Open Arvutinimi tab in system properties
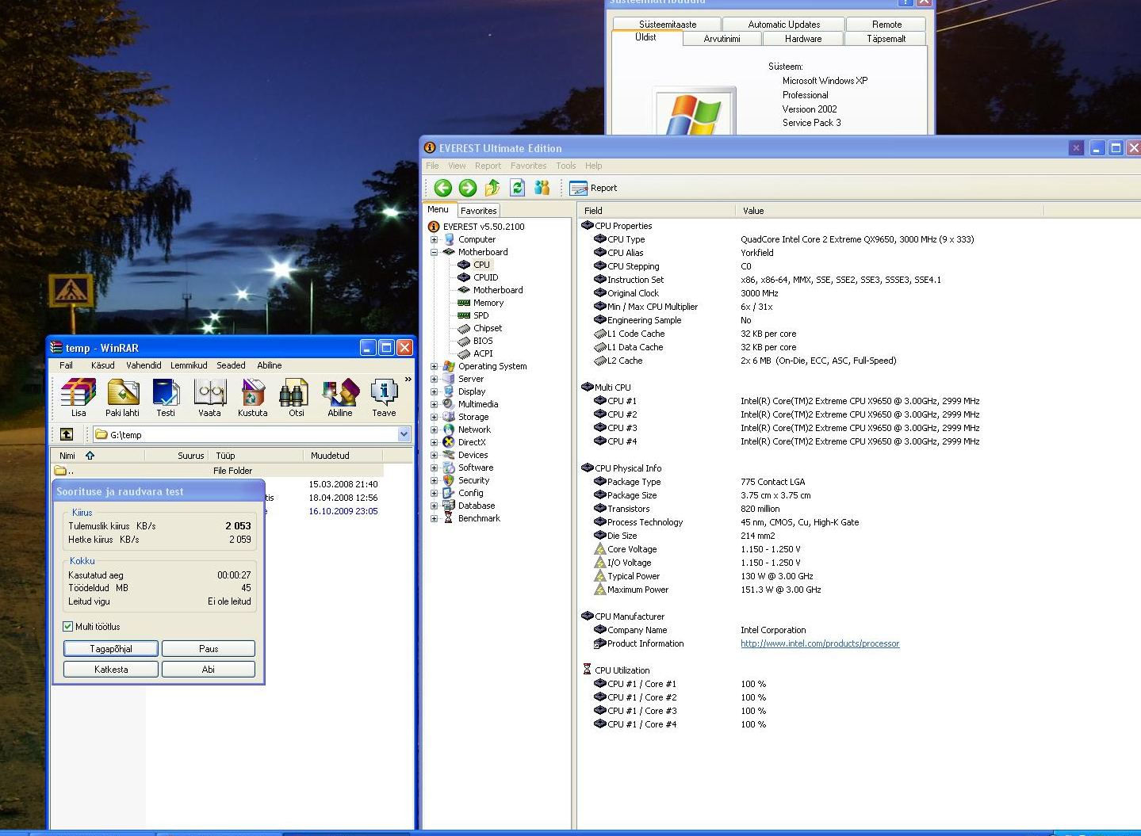The image size is (1141, 836). pos(722,39)
